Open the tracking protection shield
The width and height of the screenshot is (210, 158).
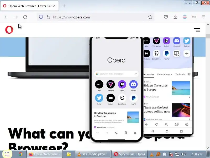tap(41, 17)
